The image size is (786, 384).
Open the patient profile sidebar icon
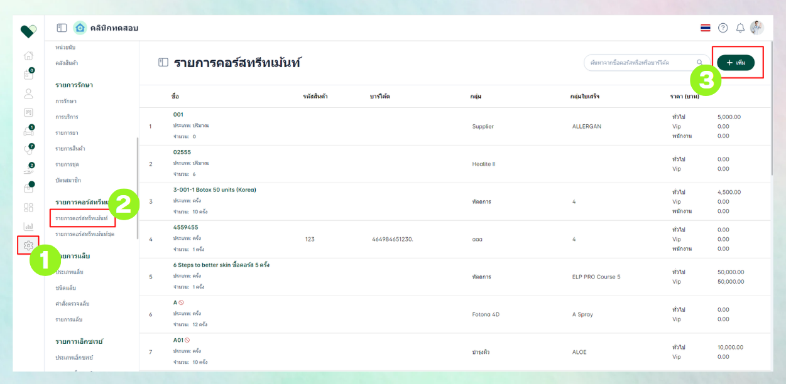28,93
